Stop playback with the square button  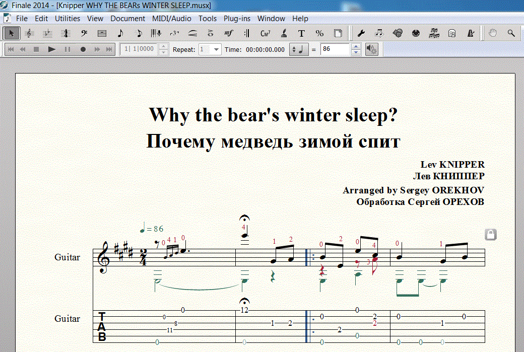[x=36, y=49]
